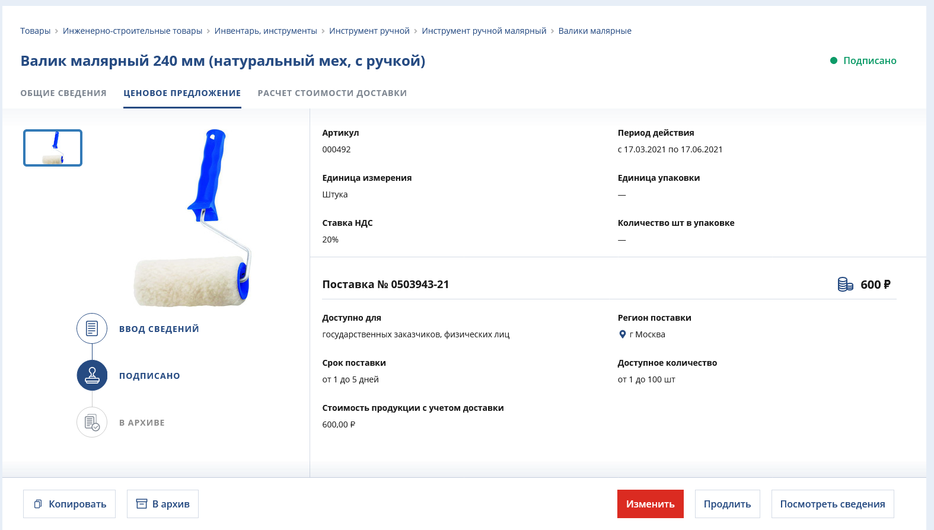Click the location pin icon near г Москва
The height and width of the screenshot is (530, 934).
622,334
